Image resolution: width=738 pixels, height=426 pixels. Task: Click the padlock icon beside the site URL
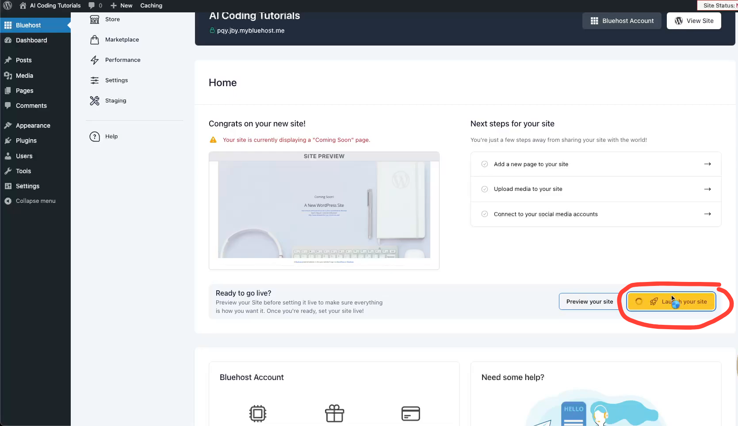click(x=212, y=30)
